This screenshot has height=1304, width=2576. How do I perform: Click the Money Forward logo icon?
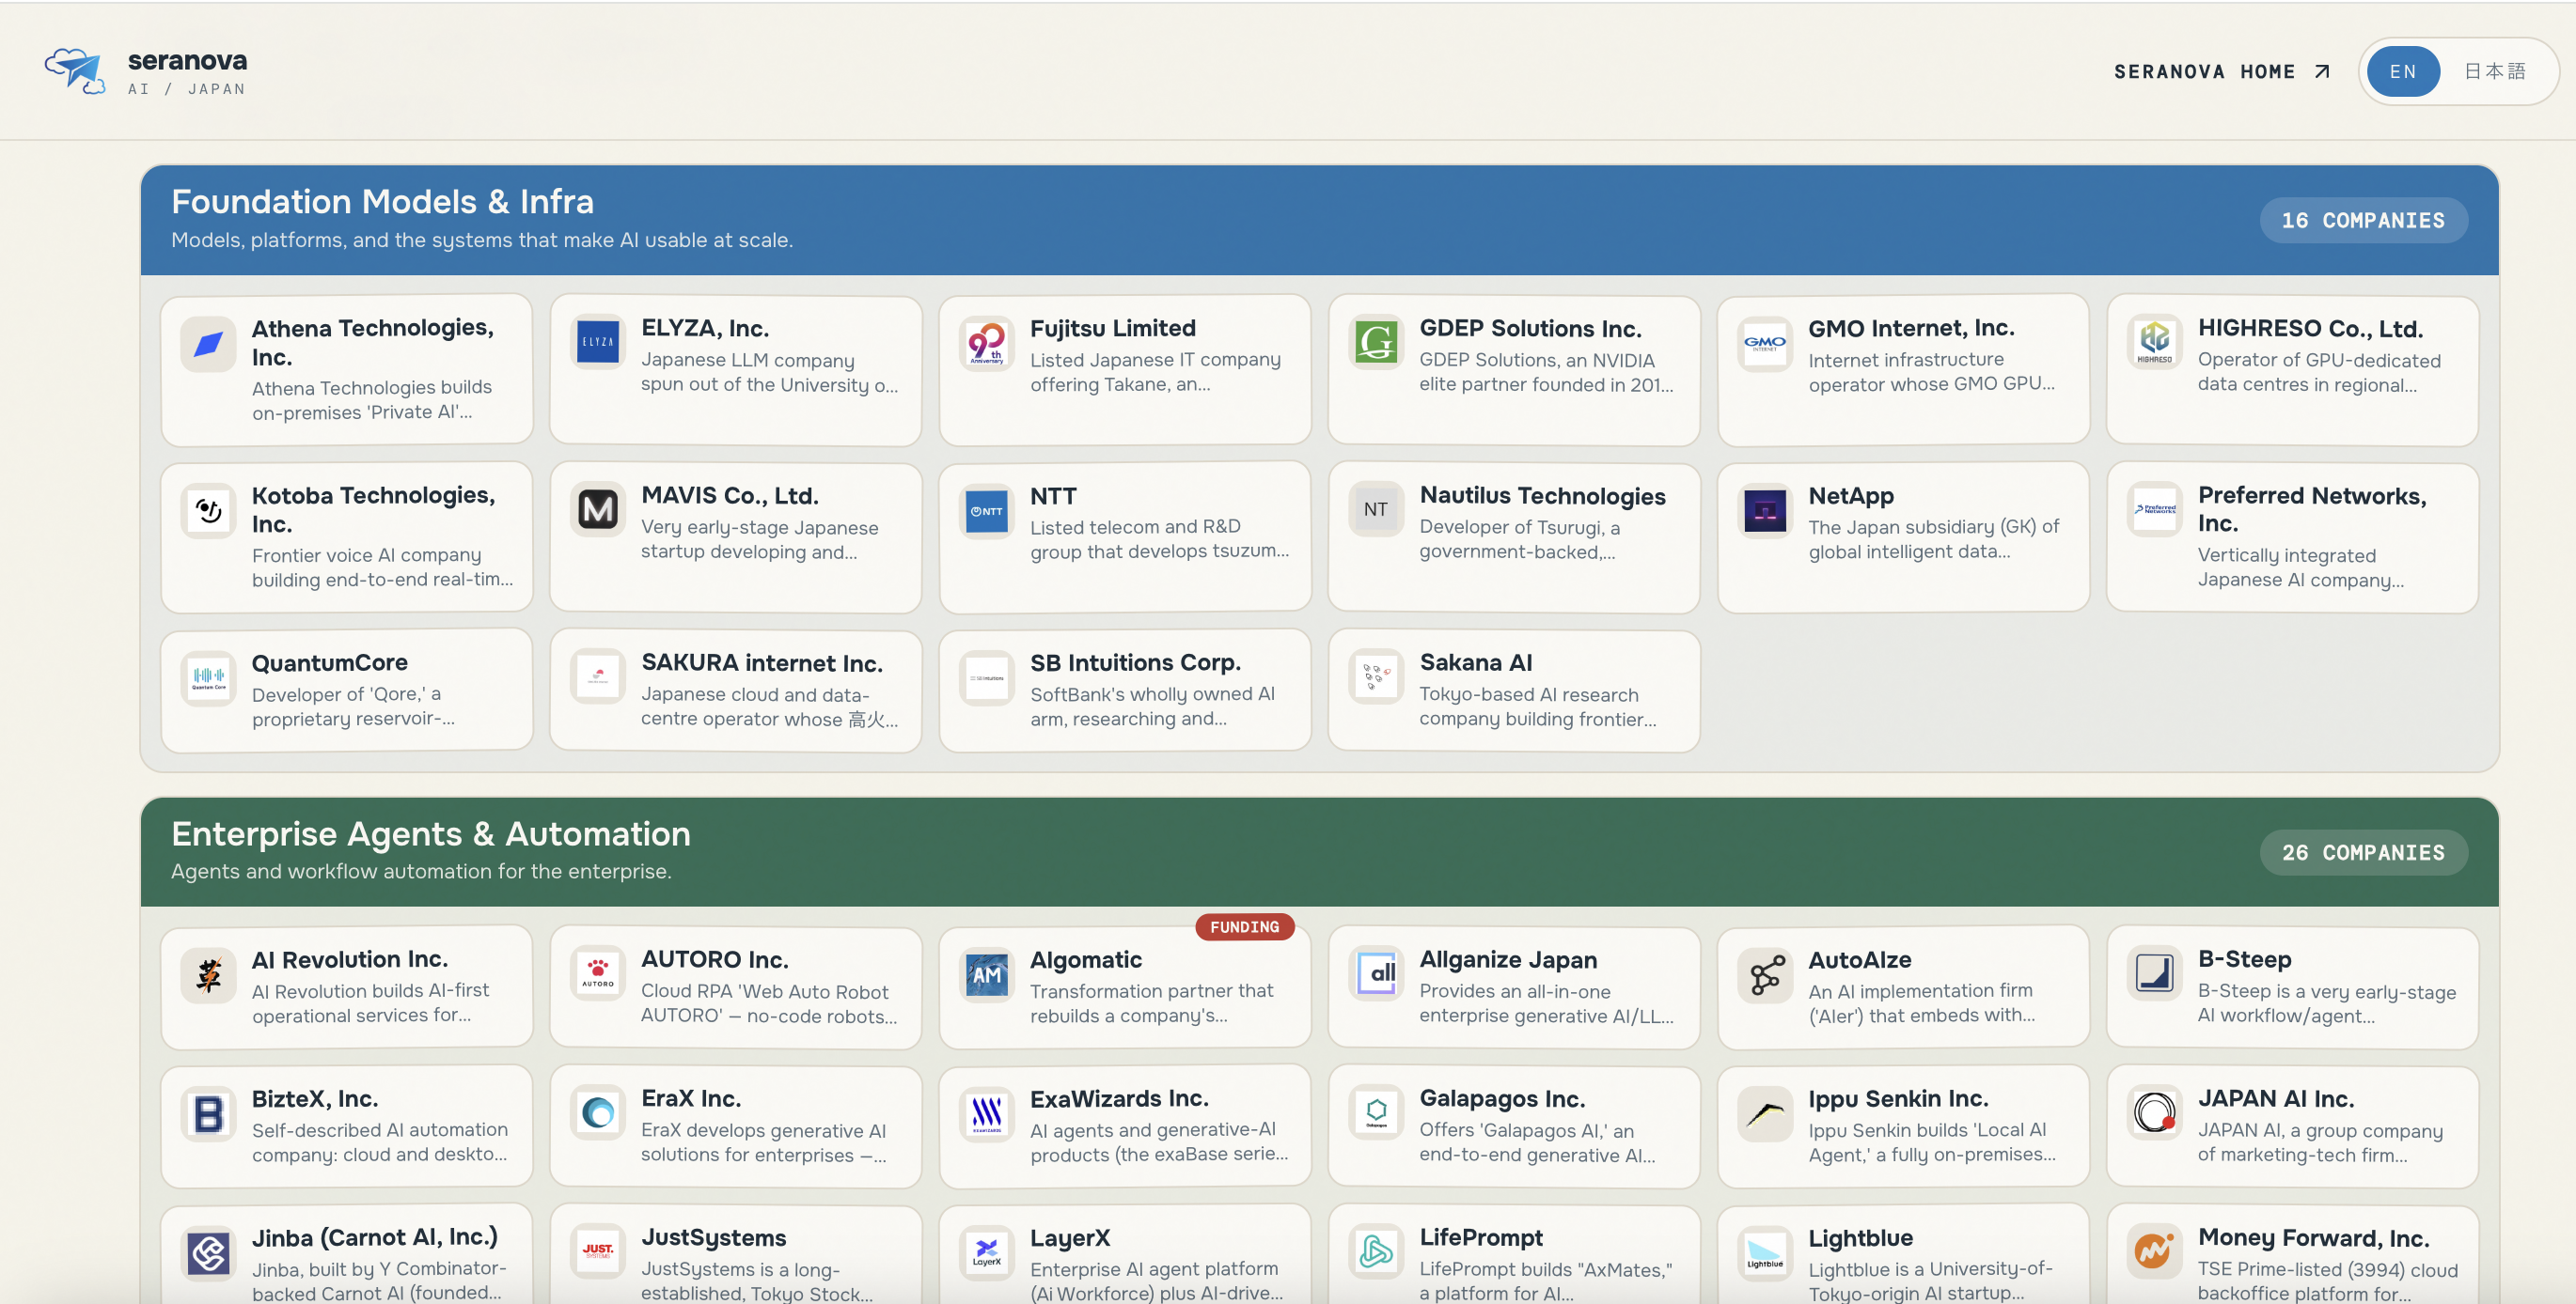[x=2155, y=1253]
